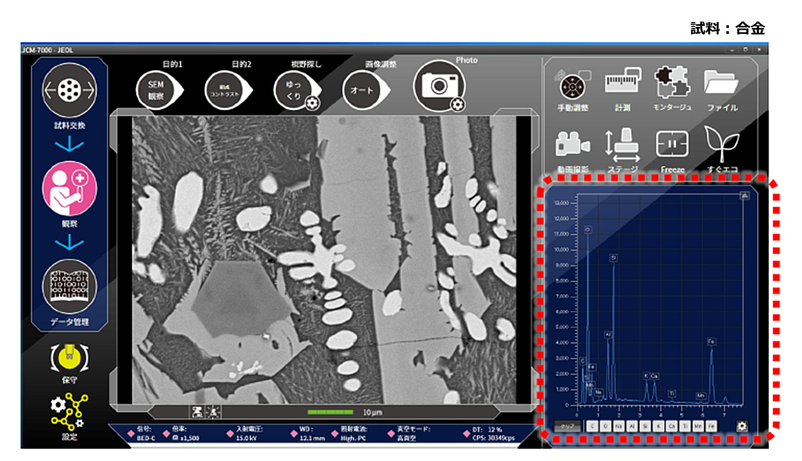
Task: Open the 動画撮影 video recording tool
Action: coord(572,144)
